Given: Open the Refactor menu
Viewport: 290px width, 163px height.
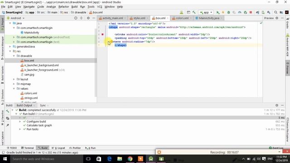Looking at the screenshot, I should point(63,7).
